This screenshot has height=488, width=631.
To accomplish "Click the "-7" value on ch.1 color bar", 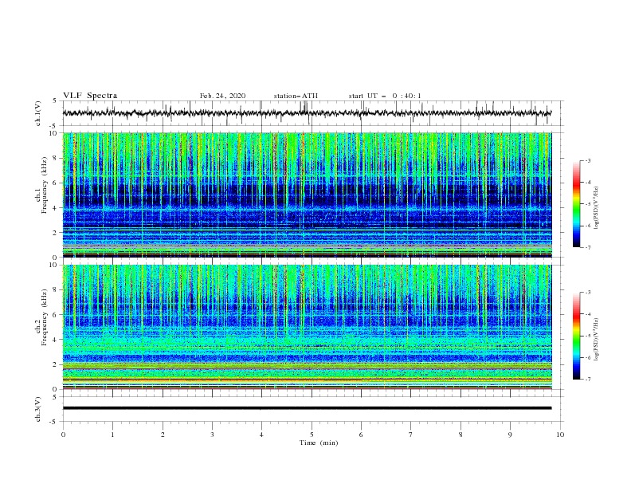I will click(x=588, y=247).
